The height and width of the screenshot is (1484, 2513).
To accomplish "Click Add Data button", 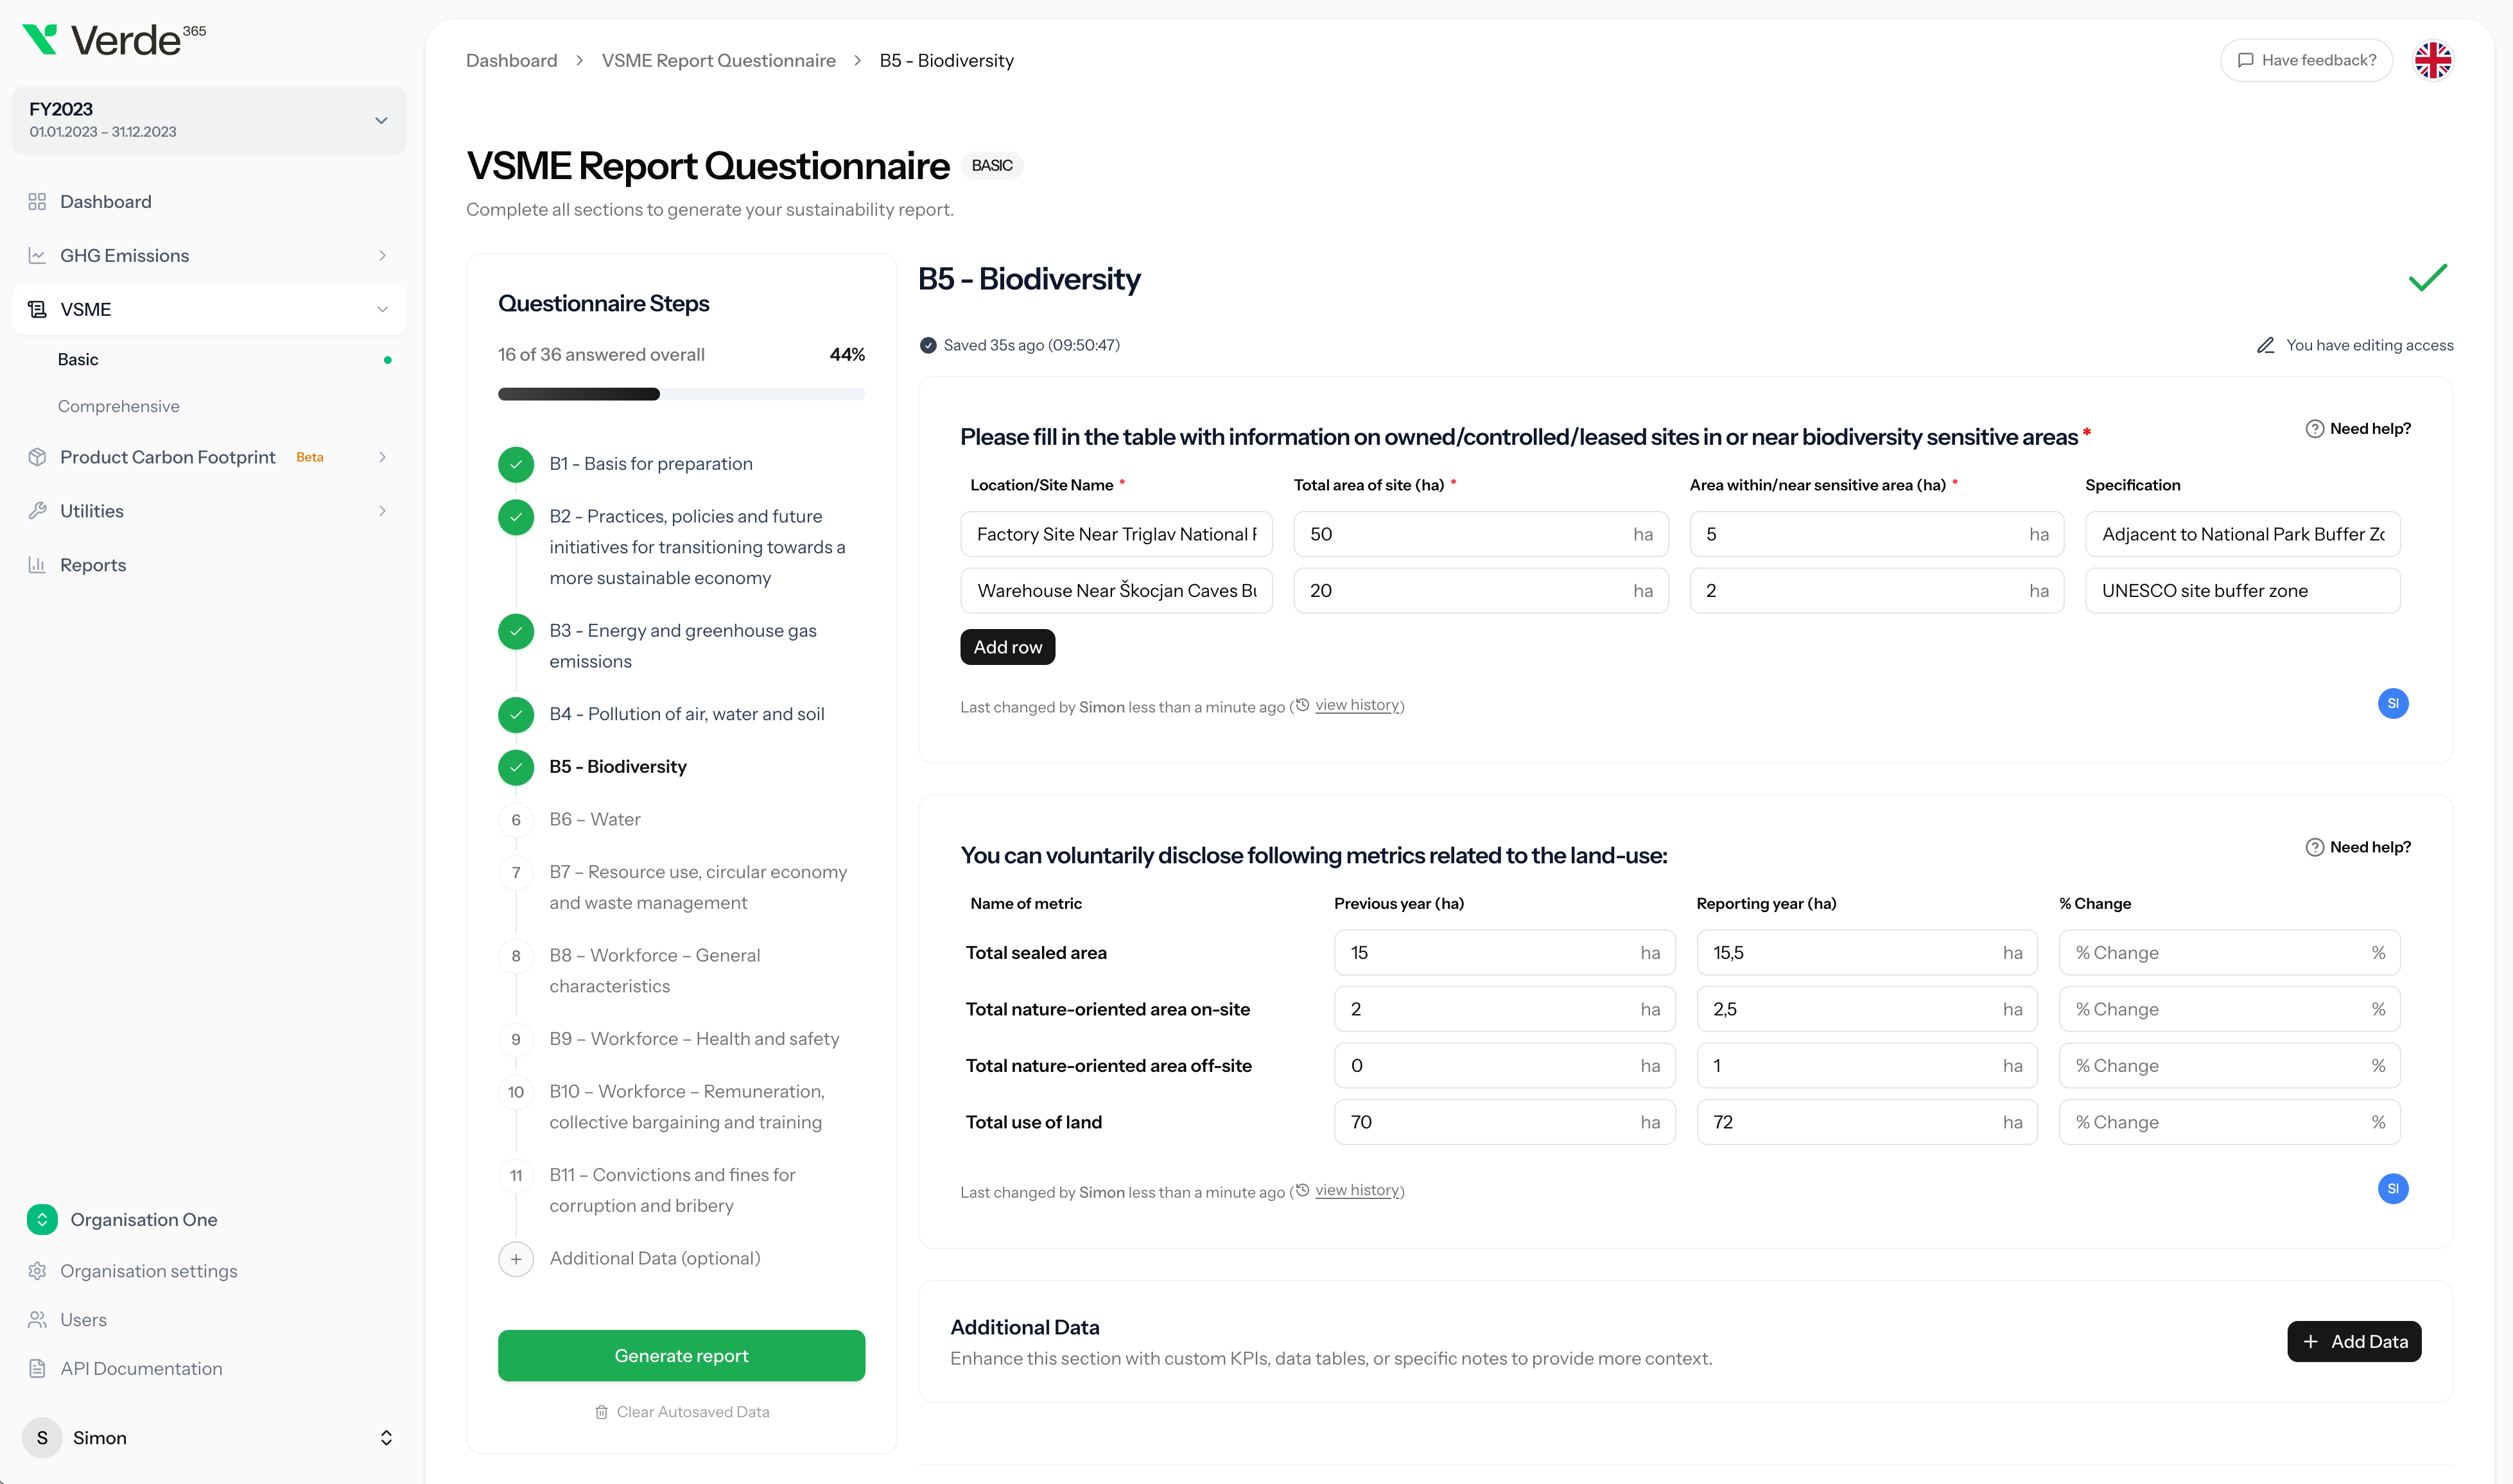I will point(2353,1342).
